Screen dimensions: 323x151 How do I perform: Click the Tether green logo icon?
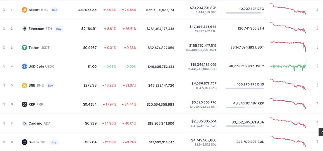24,48
